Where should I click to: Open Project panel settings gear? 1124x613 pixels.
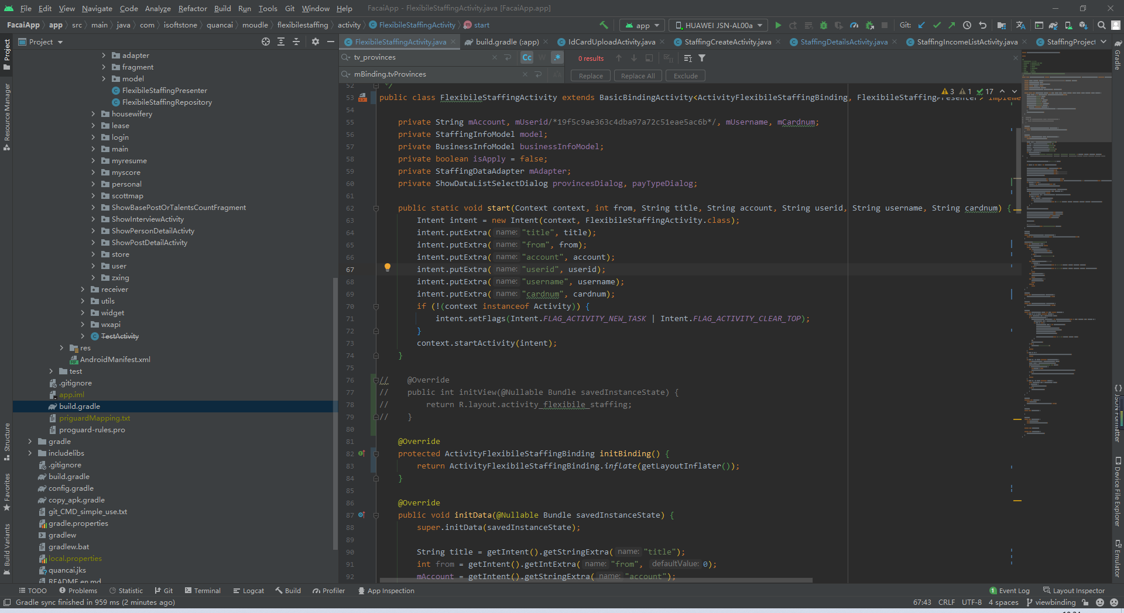pyautogui.click(x=316, y=42)
